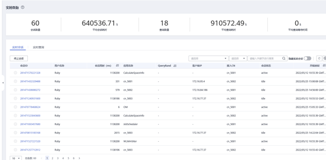This screenshot has height=160, width=326.
Task: Go to next page arrow
Action: [x=79, y=158]
